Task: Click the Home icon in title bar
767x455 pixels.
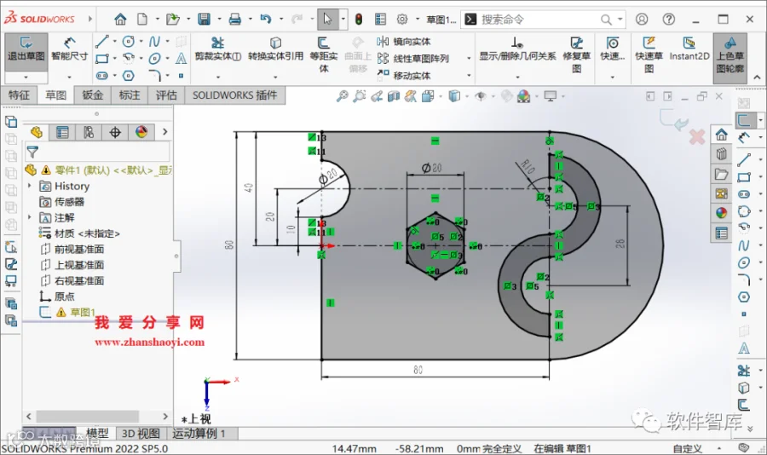Action: [120, 19]
